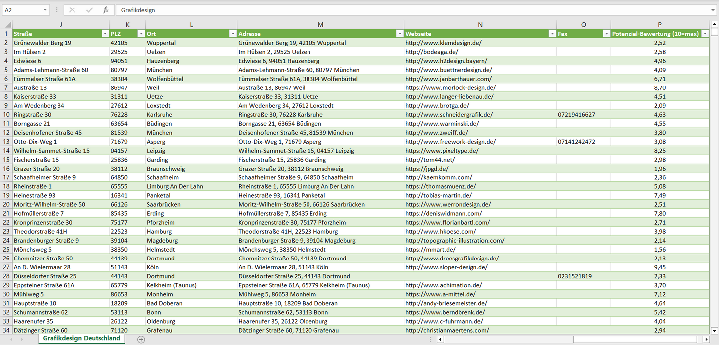Open the Potenzial-Bewertung filter dropdown

tap(705, 34)
